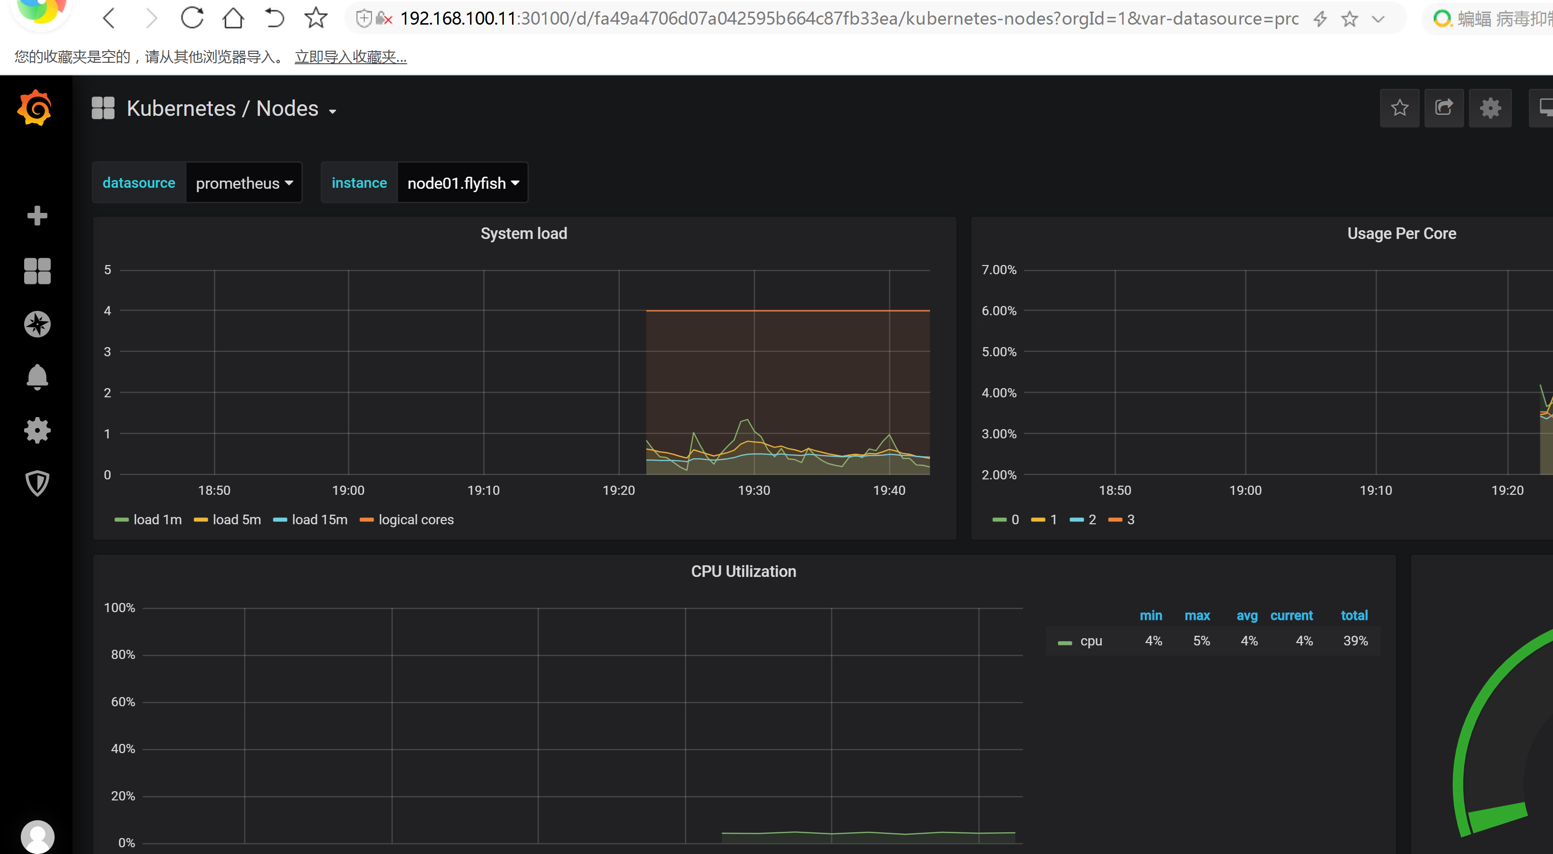Toggle view mode with monitor icon

1543,108
